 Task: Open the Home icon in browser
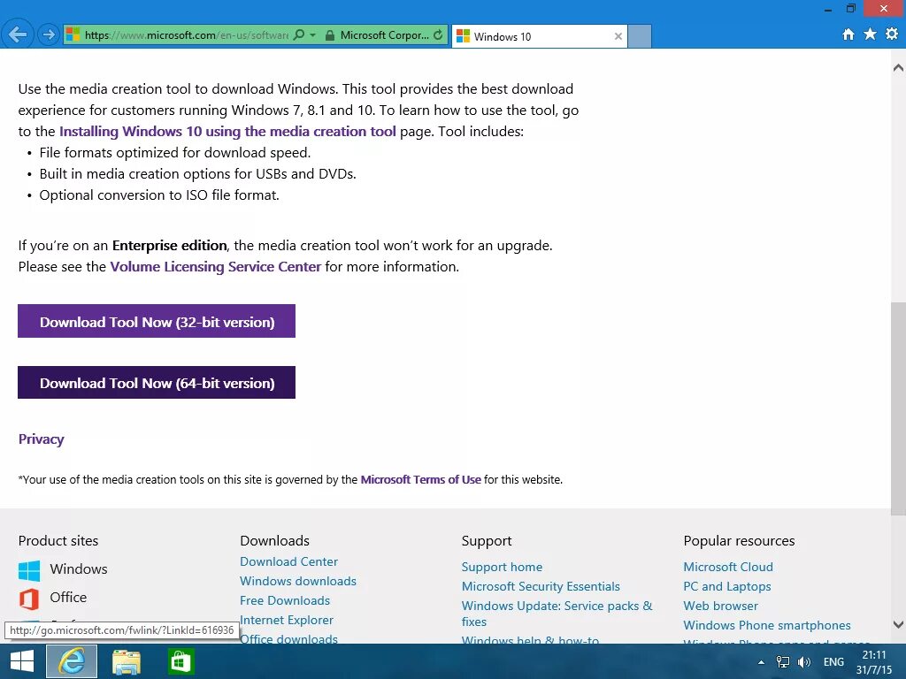click(848, 34)
